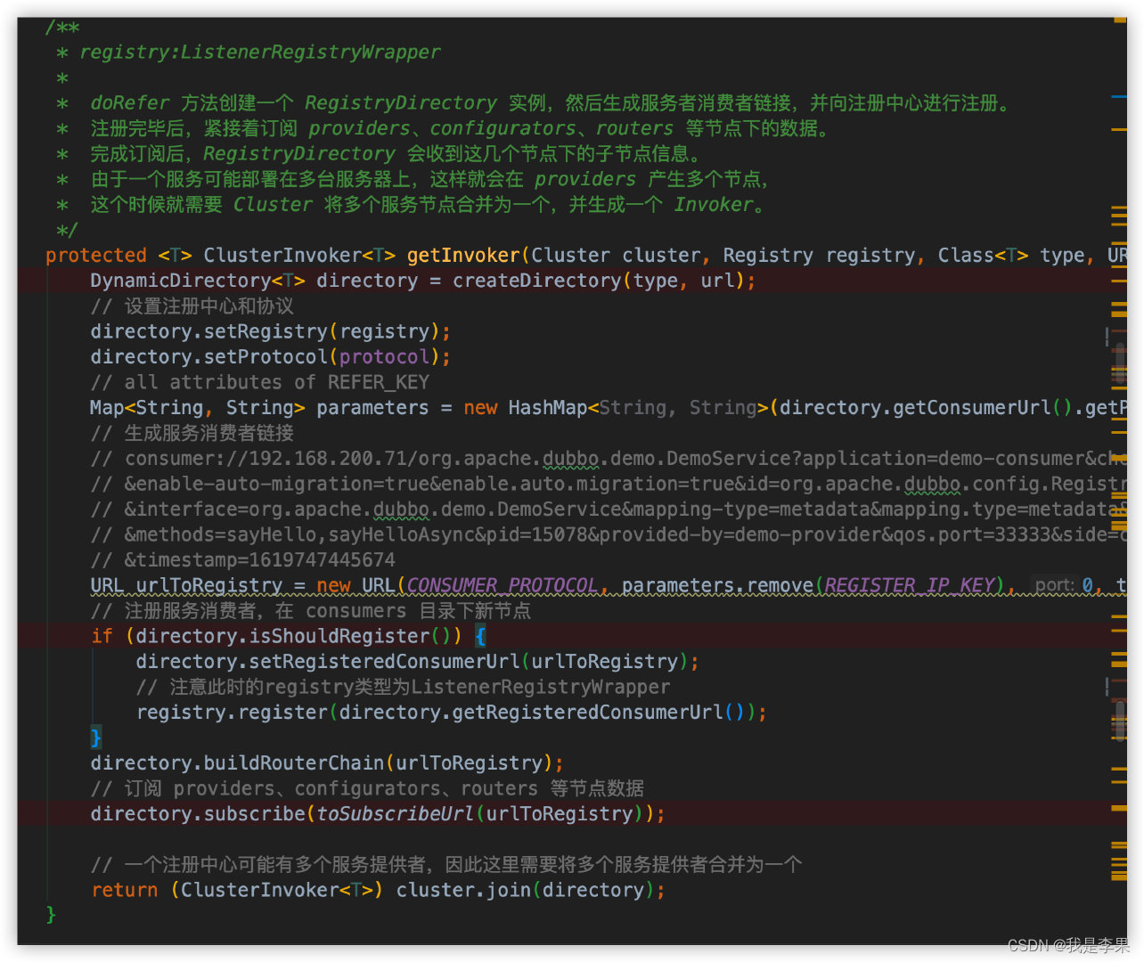Click the HashMap constructor call
The height and width of the screenshot is (962, 1144).
pos(547,408)
